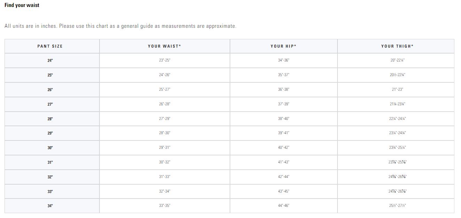Select the 32" pant size row label
This screenshot has width=461, height=218.
(x=50, y=177)
